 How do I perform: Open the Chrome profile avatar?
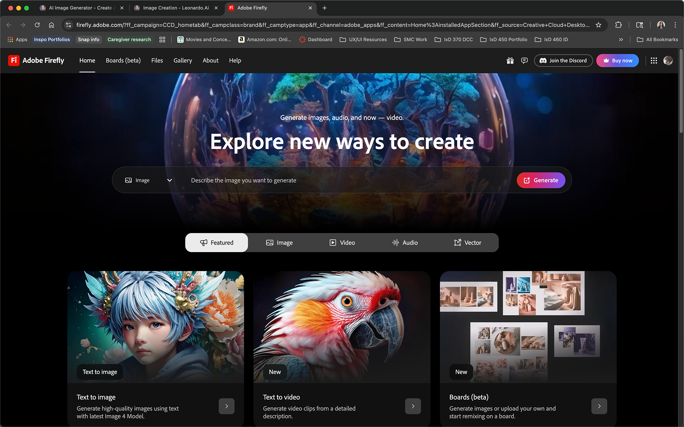tap(661, 25)
